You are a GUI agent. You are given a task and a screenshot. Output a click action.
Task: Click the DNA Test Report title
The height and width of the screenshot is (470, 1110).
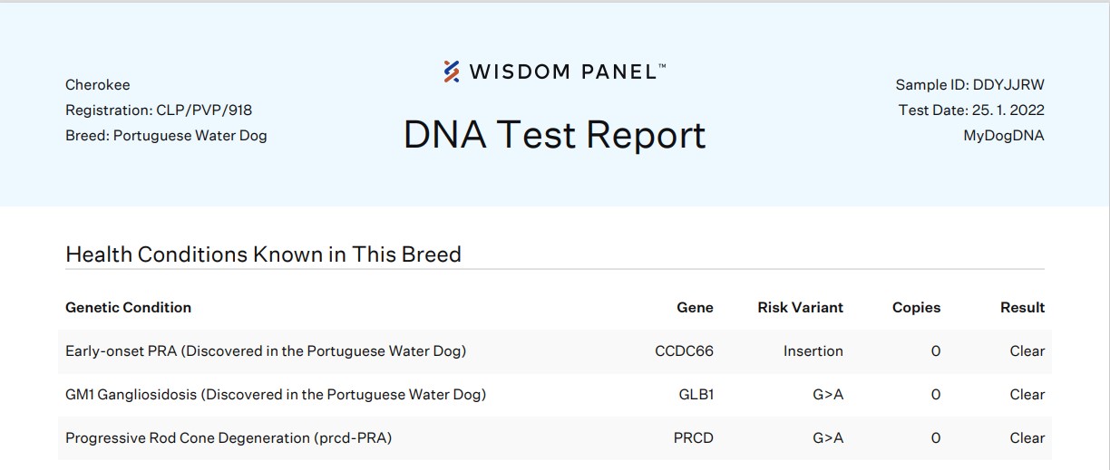click(x=554, y=135)
